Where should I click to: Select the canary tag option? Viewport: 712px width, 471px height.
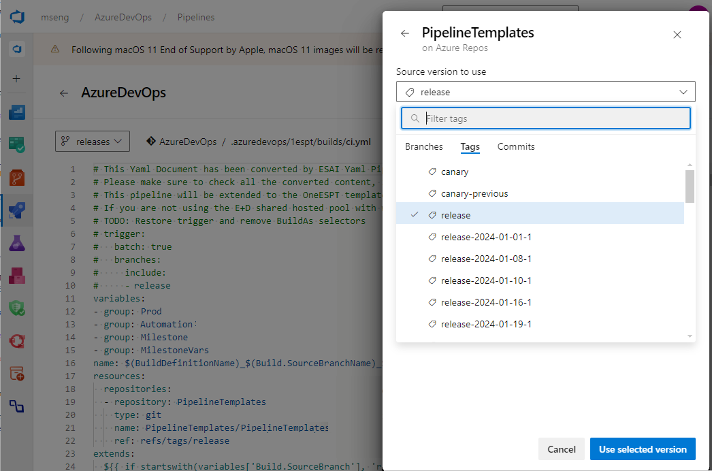coord(455,172)
